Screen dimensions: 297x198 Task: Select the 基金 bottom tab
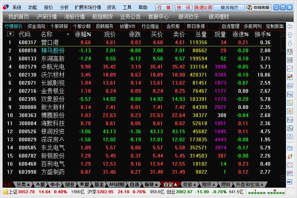(99, 184)
